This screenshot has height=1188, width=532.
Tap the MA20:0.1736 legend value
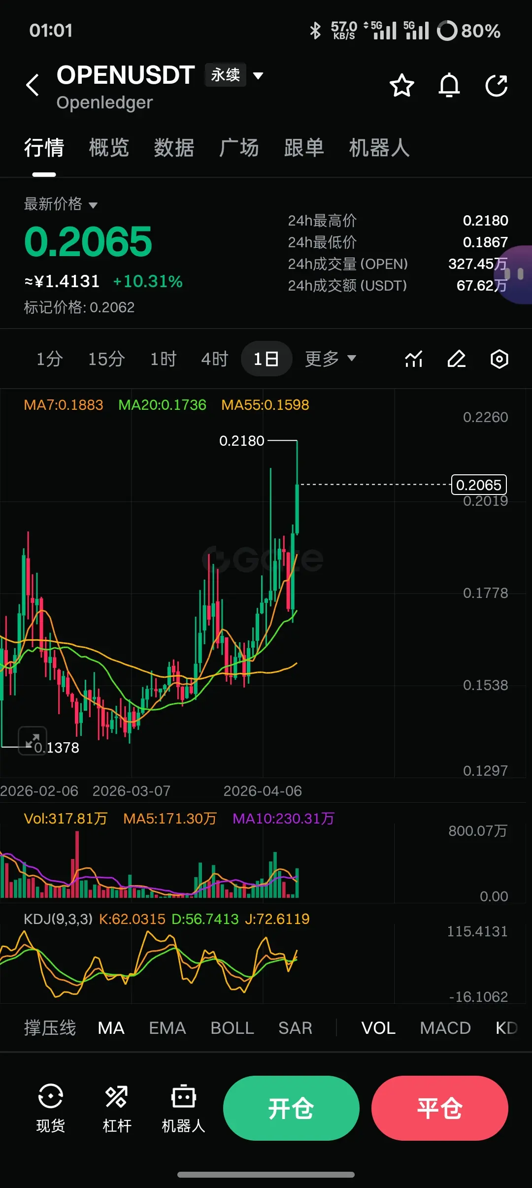click(x=162, y=405)
